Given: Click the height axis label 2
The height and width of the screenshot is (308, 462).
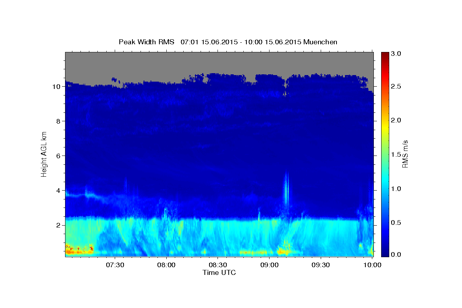Looking at the screenshot, I should [59, 225].
